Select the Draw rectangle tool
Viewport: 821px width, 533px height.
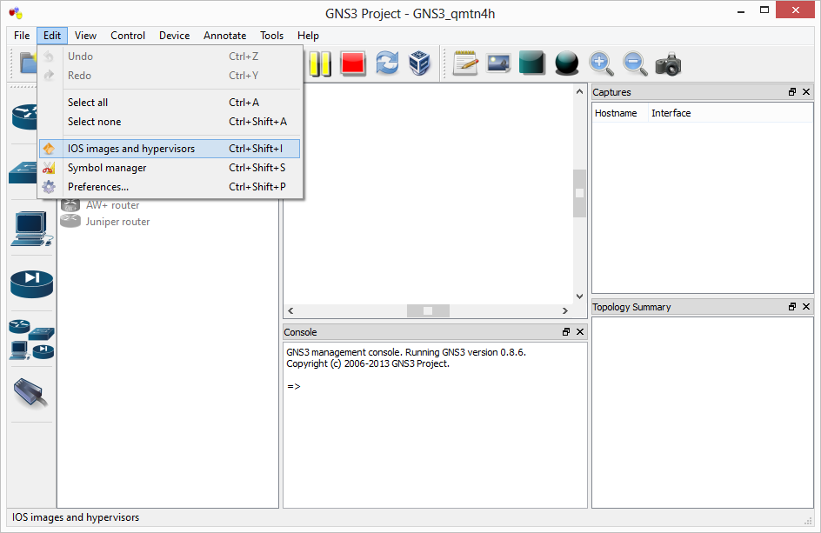[x=532, y=63]
